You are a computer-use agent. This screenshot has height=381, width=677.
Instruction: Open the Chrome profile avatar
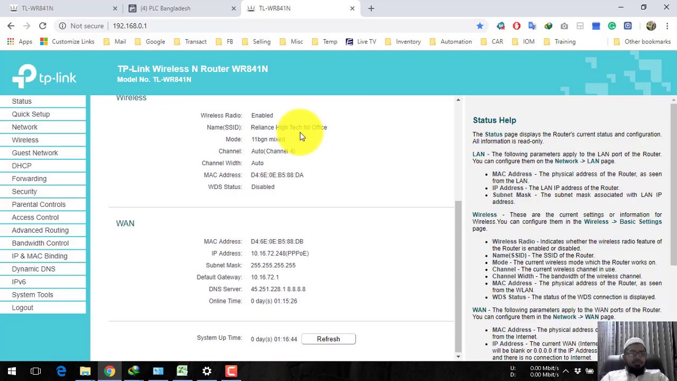(651, 25)
